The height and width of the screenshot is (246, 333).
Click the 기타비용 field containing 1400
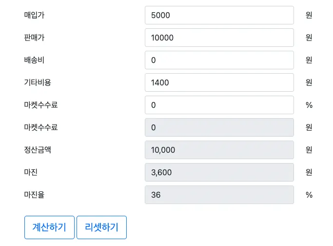[219, 82]
